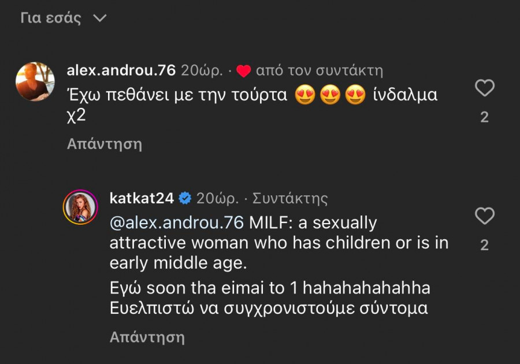Image resolution: width=520 pixels, height=364 pixels.
Task: Click the '@alex.androu.76' mention link
Action: pos(173,222)
